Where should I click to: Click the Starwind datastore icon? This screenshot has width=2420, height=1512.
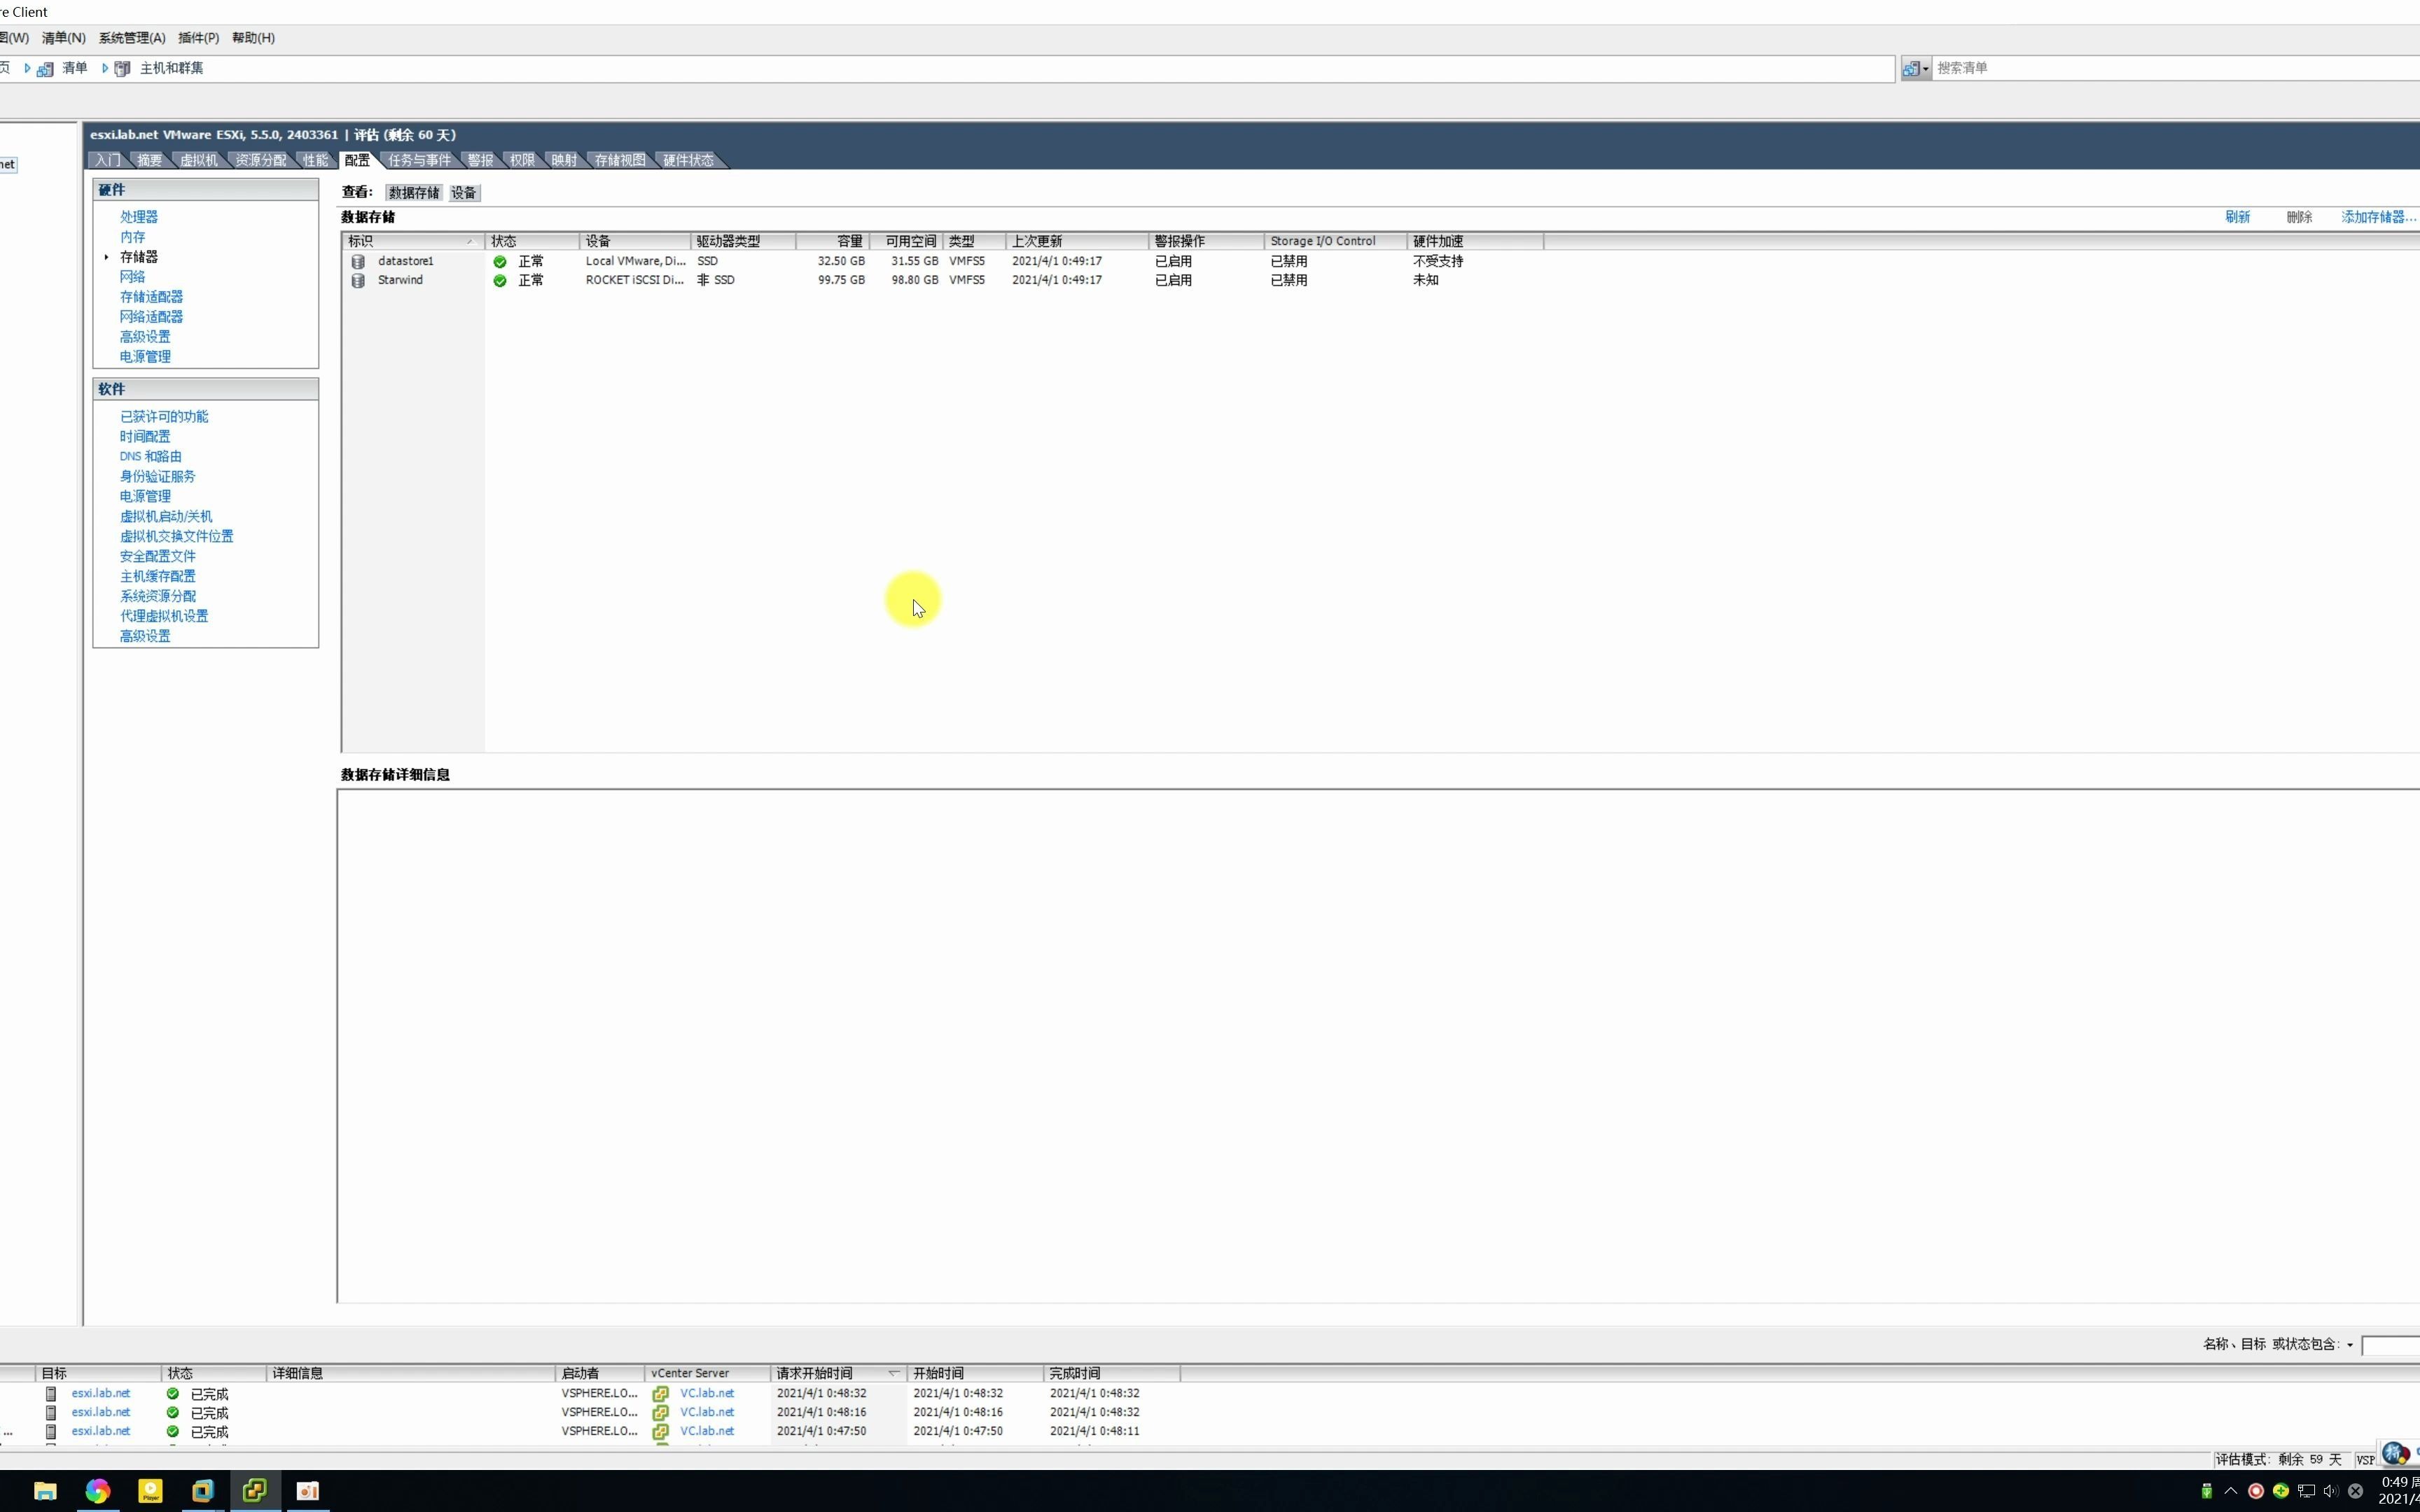[x=358, y=281]
